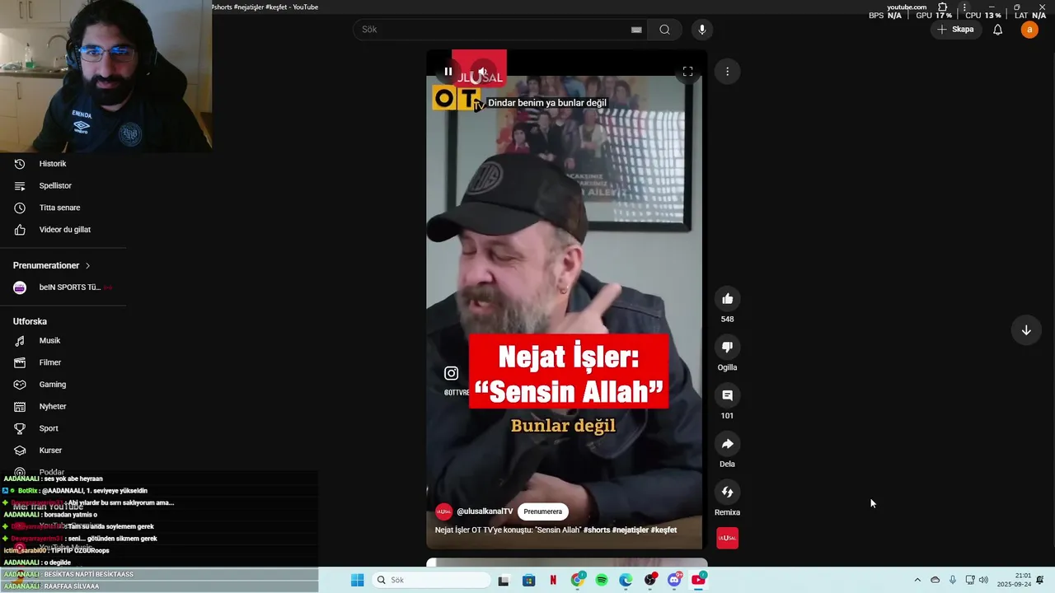Open the on-screen keyboard icon in search

tap(636, 30)
